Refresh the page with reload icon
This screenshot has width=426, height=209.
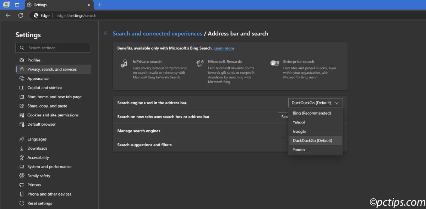coord(21,16)
